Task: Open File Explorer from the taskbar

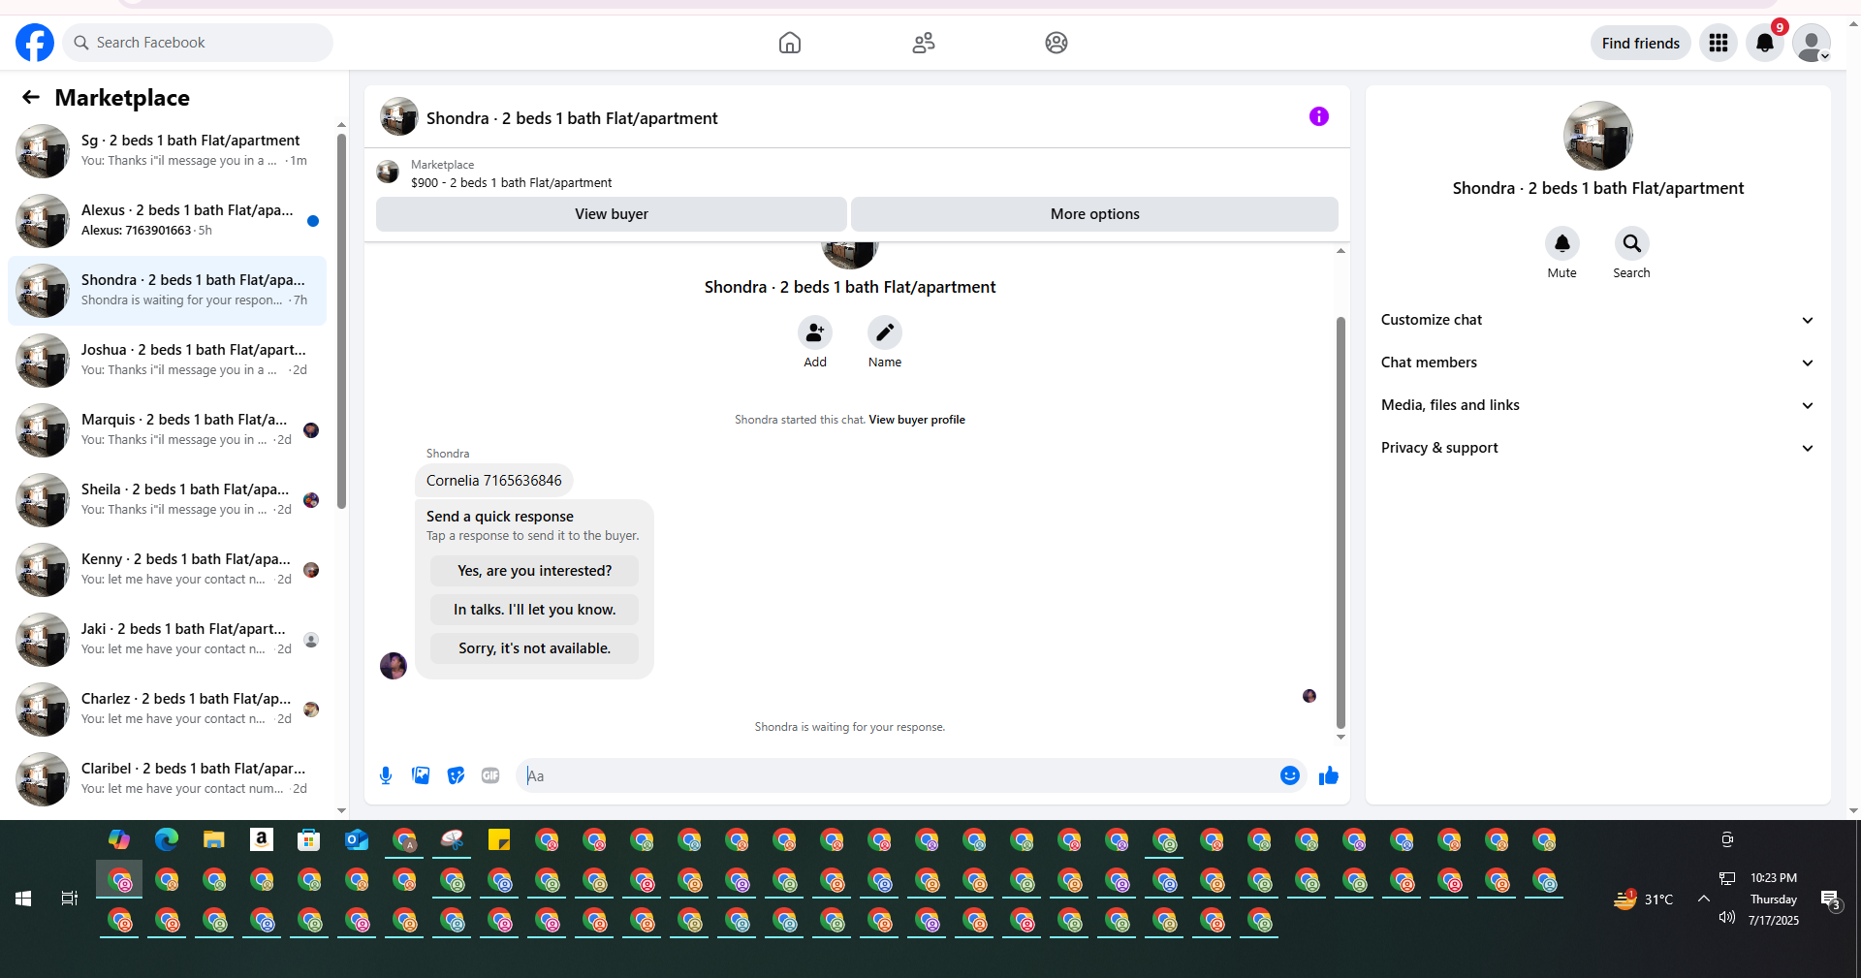Action: (214, 839)
